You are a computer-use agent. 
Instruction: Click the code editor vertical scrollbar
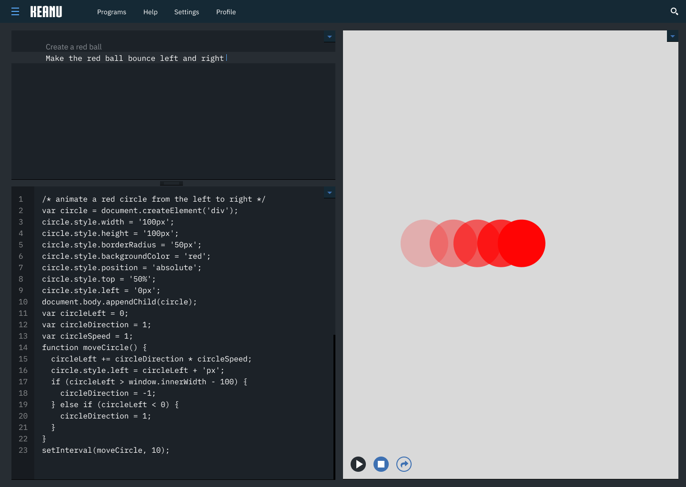[334, 407]
